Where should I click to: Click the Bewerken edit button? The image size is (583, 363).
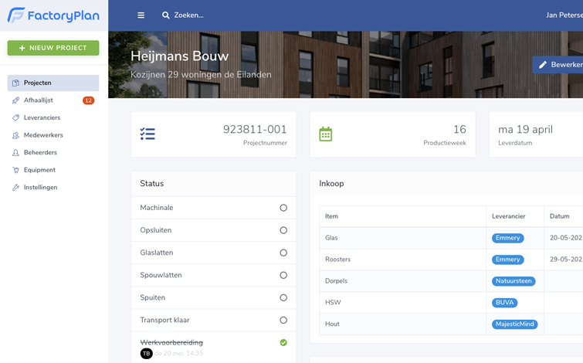coord(559,65)
